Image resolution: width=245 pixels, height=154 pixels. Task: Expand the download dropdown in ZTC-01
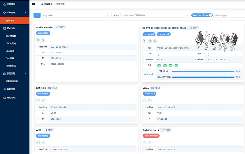coord(149,74)
